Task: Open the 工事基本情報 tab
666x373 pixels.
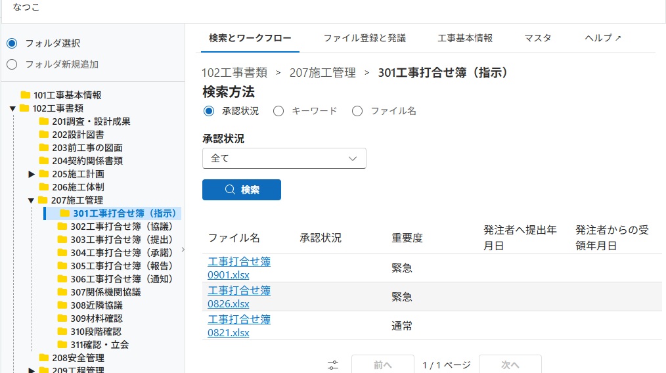Action: pyautogui.click(x=465, y=38)
